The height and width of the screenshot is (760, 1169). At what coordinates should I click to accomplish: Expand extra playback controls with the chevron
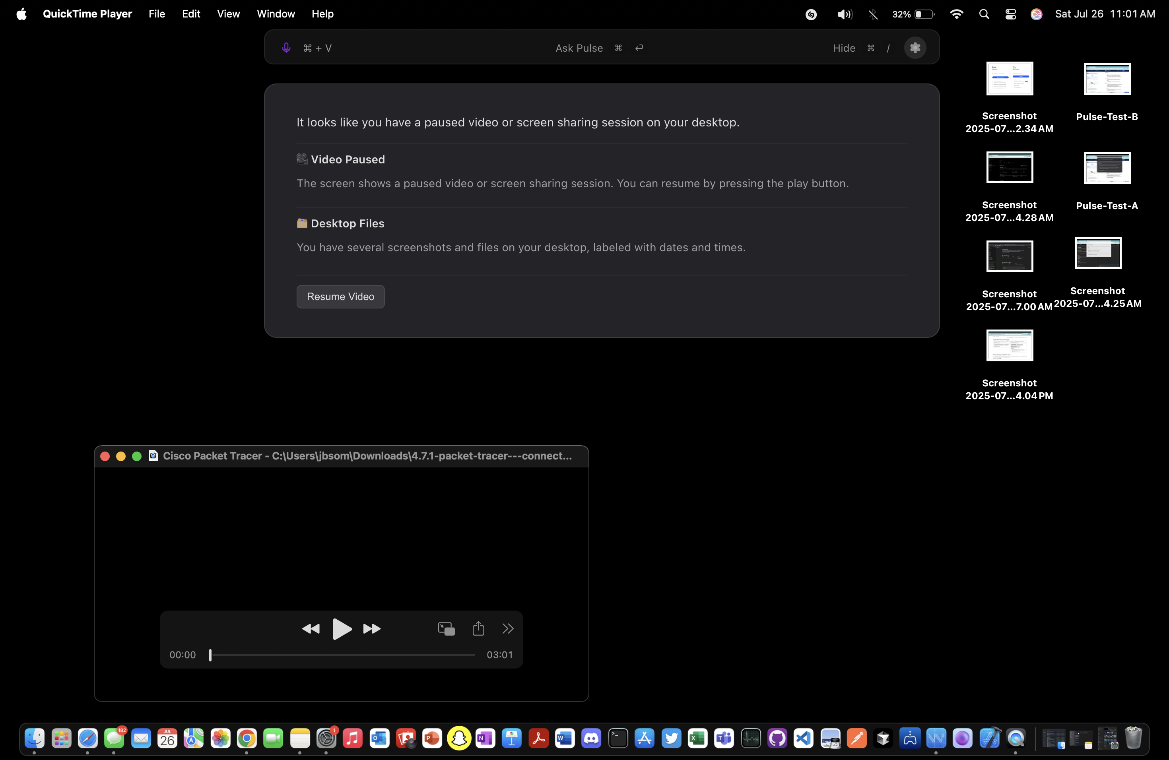click(x=508, y=628)
